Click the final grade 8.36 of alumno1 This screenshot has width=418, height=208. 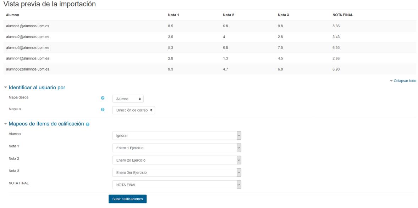click(336, 26)
